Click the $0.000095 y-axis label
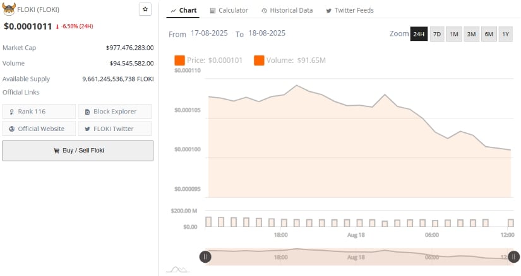The height and width of the screenshot is (276, 521). point(188,189)
